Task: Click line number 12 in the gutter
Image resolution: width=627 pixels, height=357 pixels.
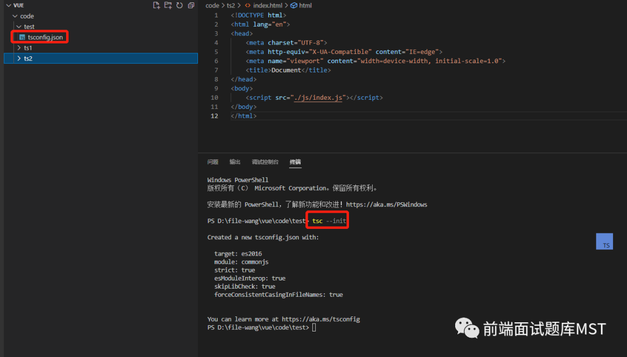Action: tap(214, 116)
